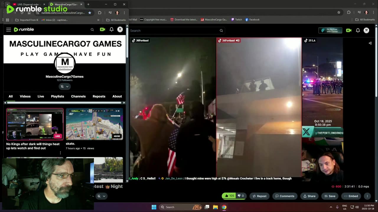Open the Twitch bookmark

[x=237, y=19]
